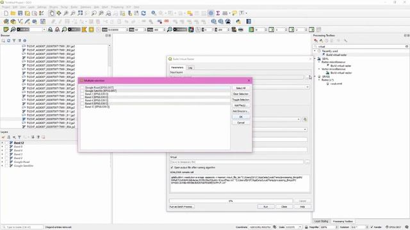Screen dimensions: 410x230
Task: Check Google Satellite in Multiple selection
Action: click(83, 91)
